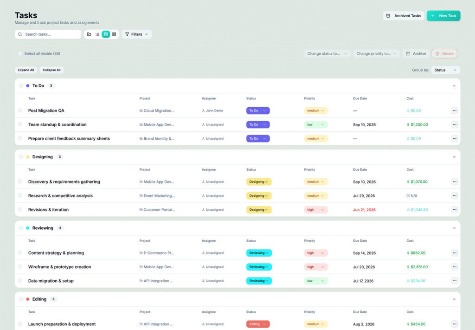Open more options for Research & competitive analysis
475x330 pixels.
tap(455, 196)
